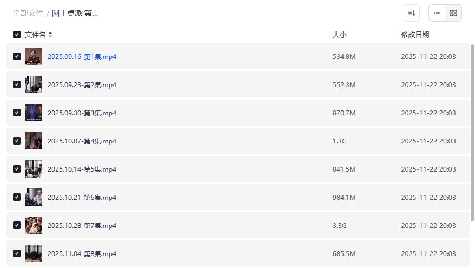Sort files by 文件名 arrow
The image size is (475, 268).
coord(50,35)
